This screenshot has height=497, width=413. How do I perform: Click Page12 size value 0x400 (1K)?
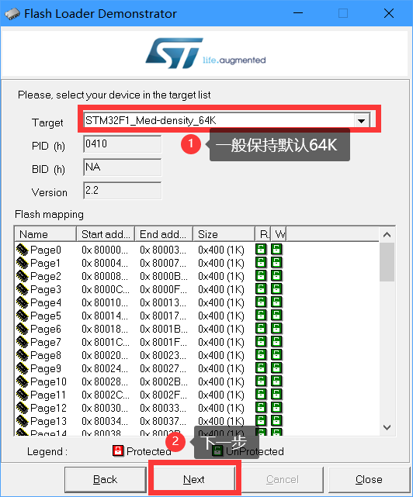(x=221, y=409)
